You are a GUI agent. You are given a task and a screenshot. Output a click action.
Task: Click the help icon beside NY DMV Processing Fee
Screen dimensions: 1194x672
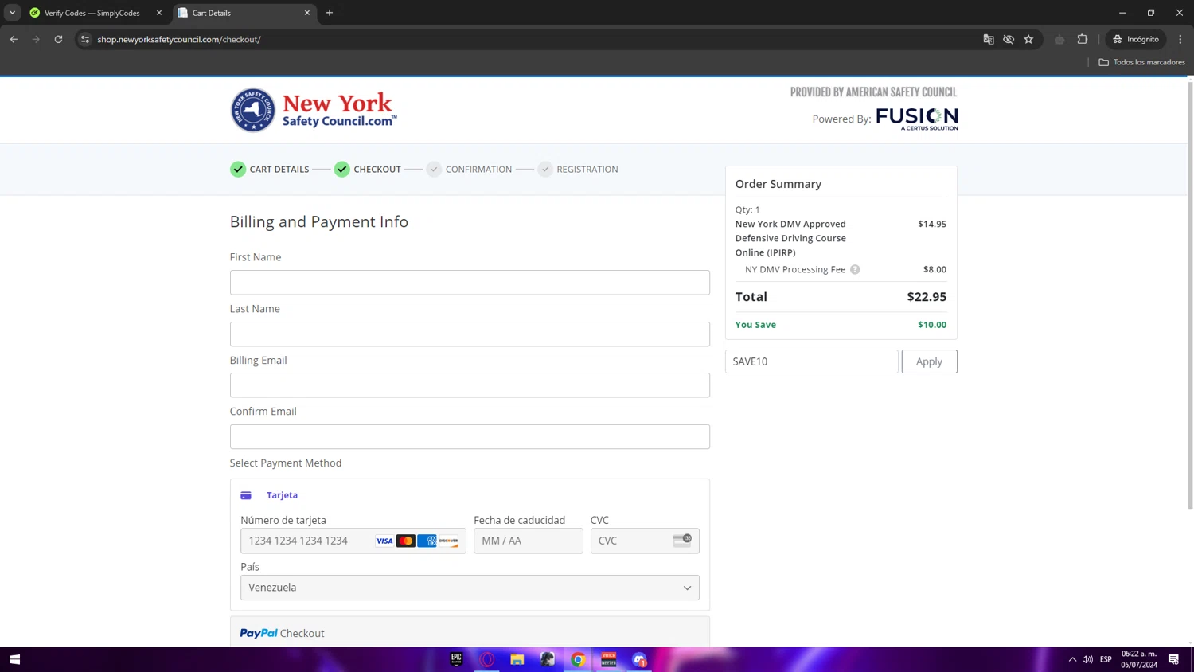click(855, 269)
